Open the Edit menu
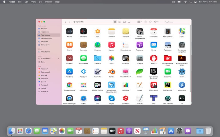The width and height of the screenshot is (220, 137). [26, 2]
